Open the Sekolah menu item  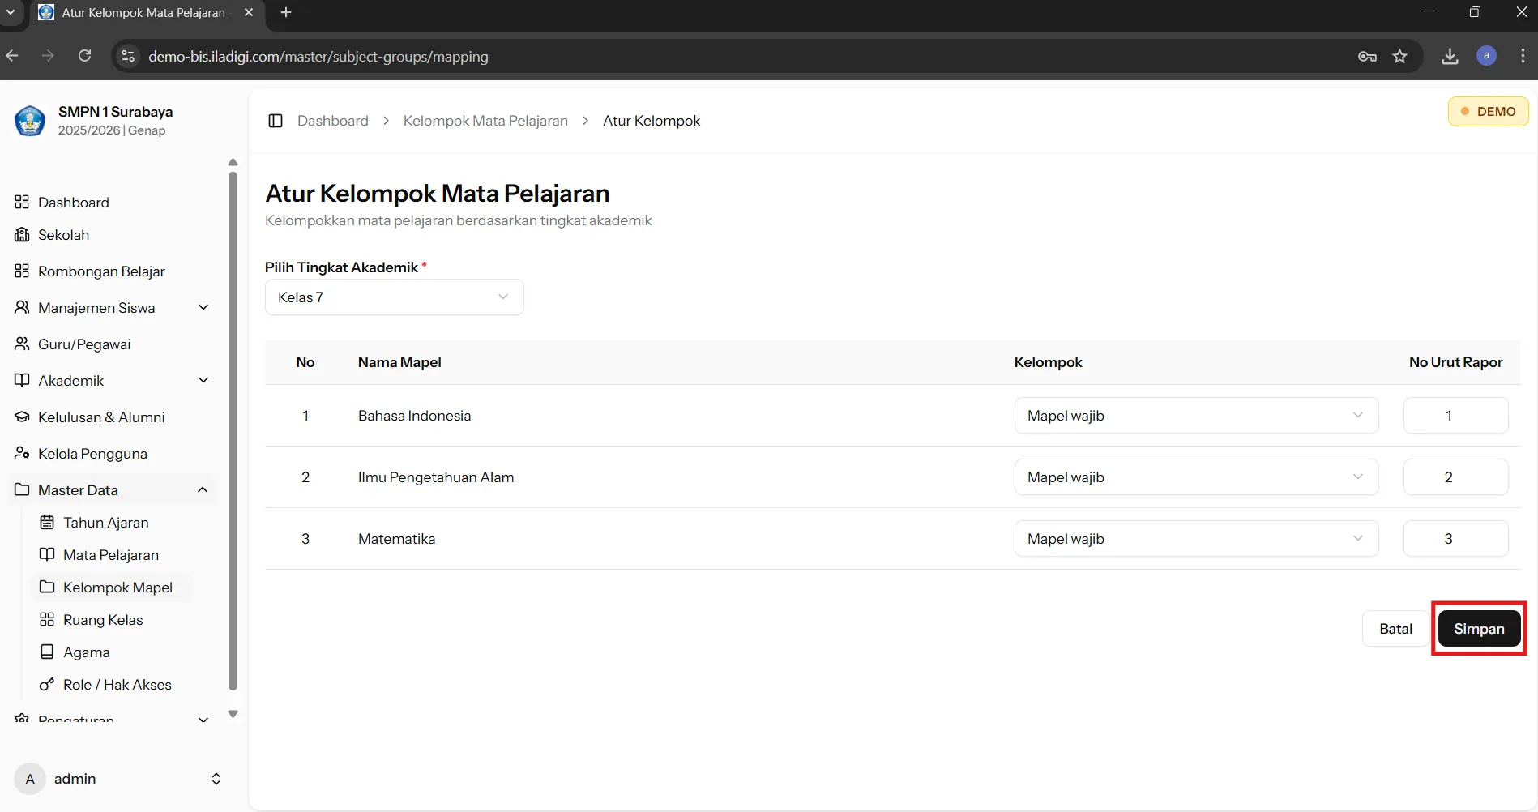[63, 235]
